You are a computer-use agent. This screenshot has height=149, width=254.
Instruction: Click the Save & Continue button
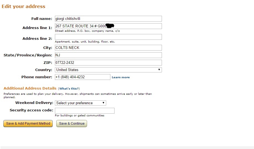[x=72, y=124]
